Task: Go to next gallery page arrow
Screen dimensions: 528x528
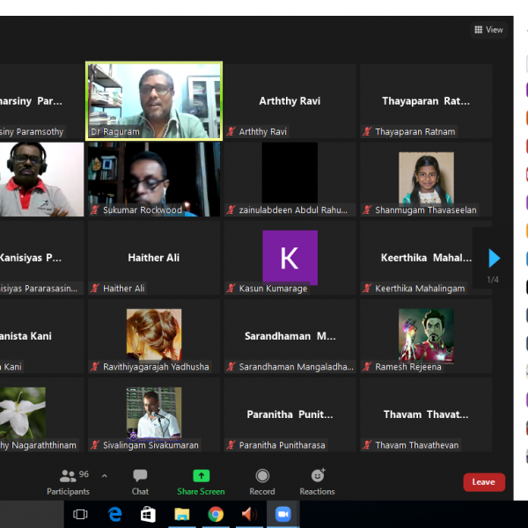Action: (x=494, y=258)
